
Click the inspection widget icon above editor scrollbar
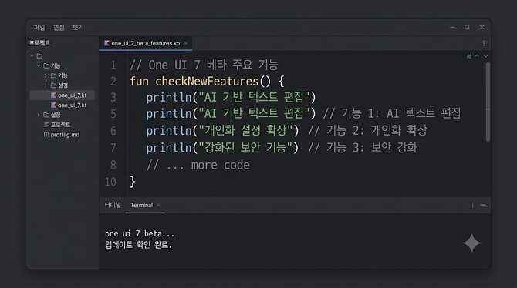pyautogui.click(x=469, y=56)
